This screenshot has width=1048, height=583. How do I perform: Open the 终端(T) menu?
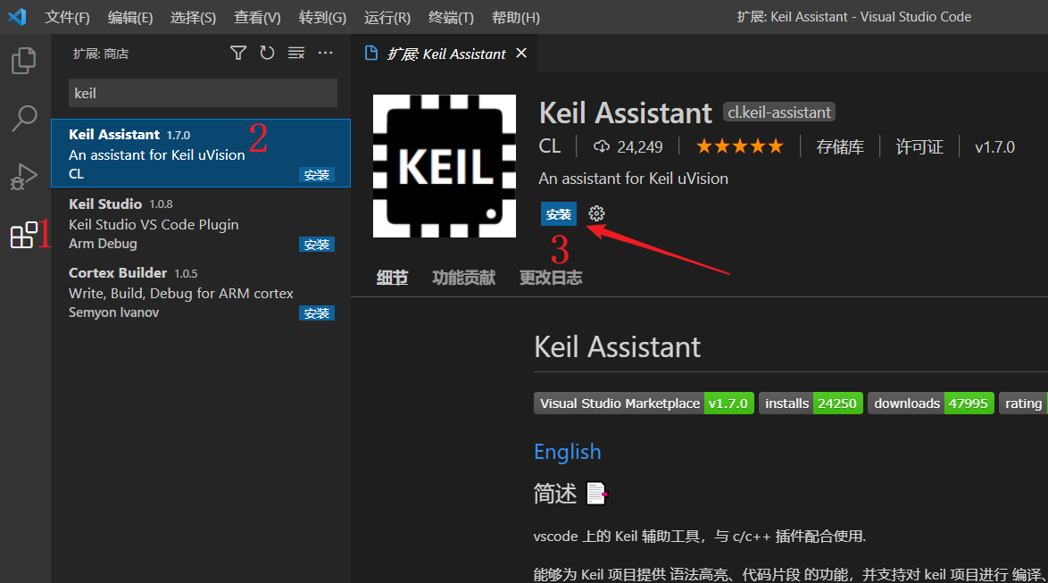coord(451,17)
